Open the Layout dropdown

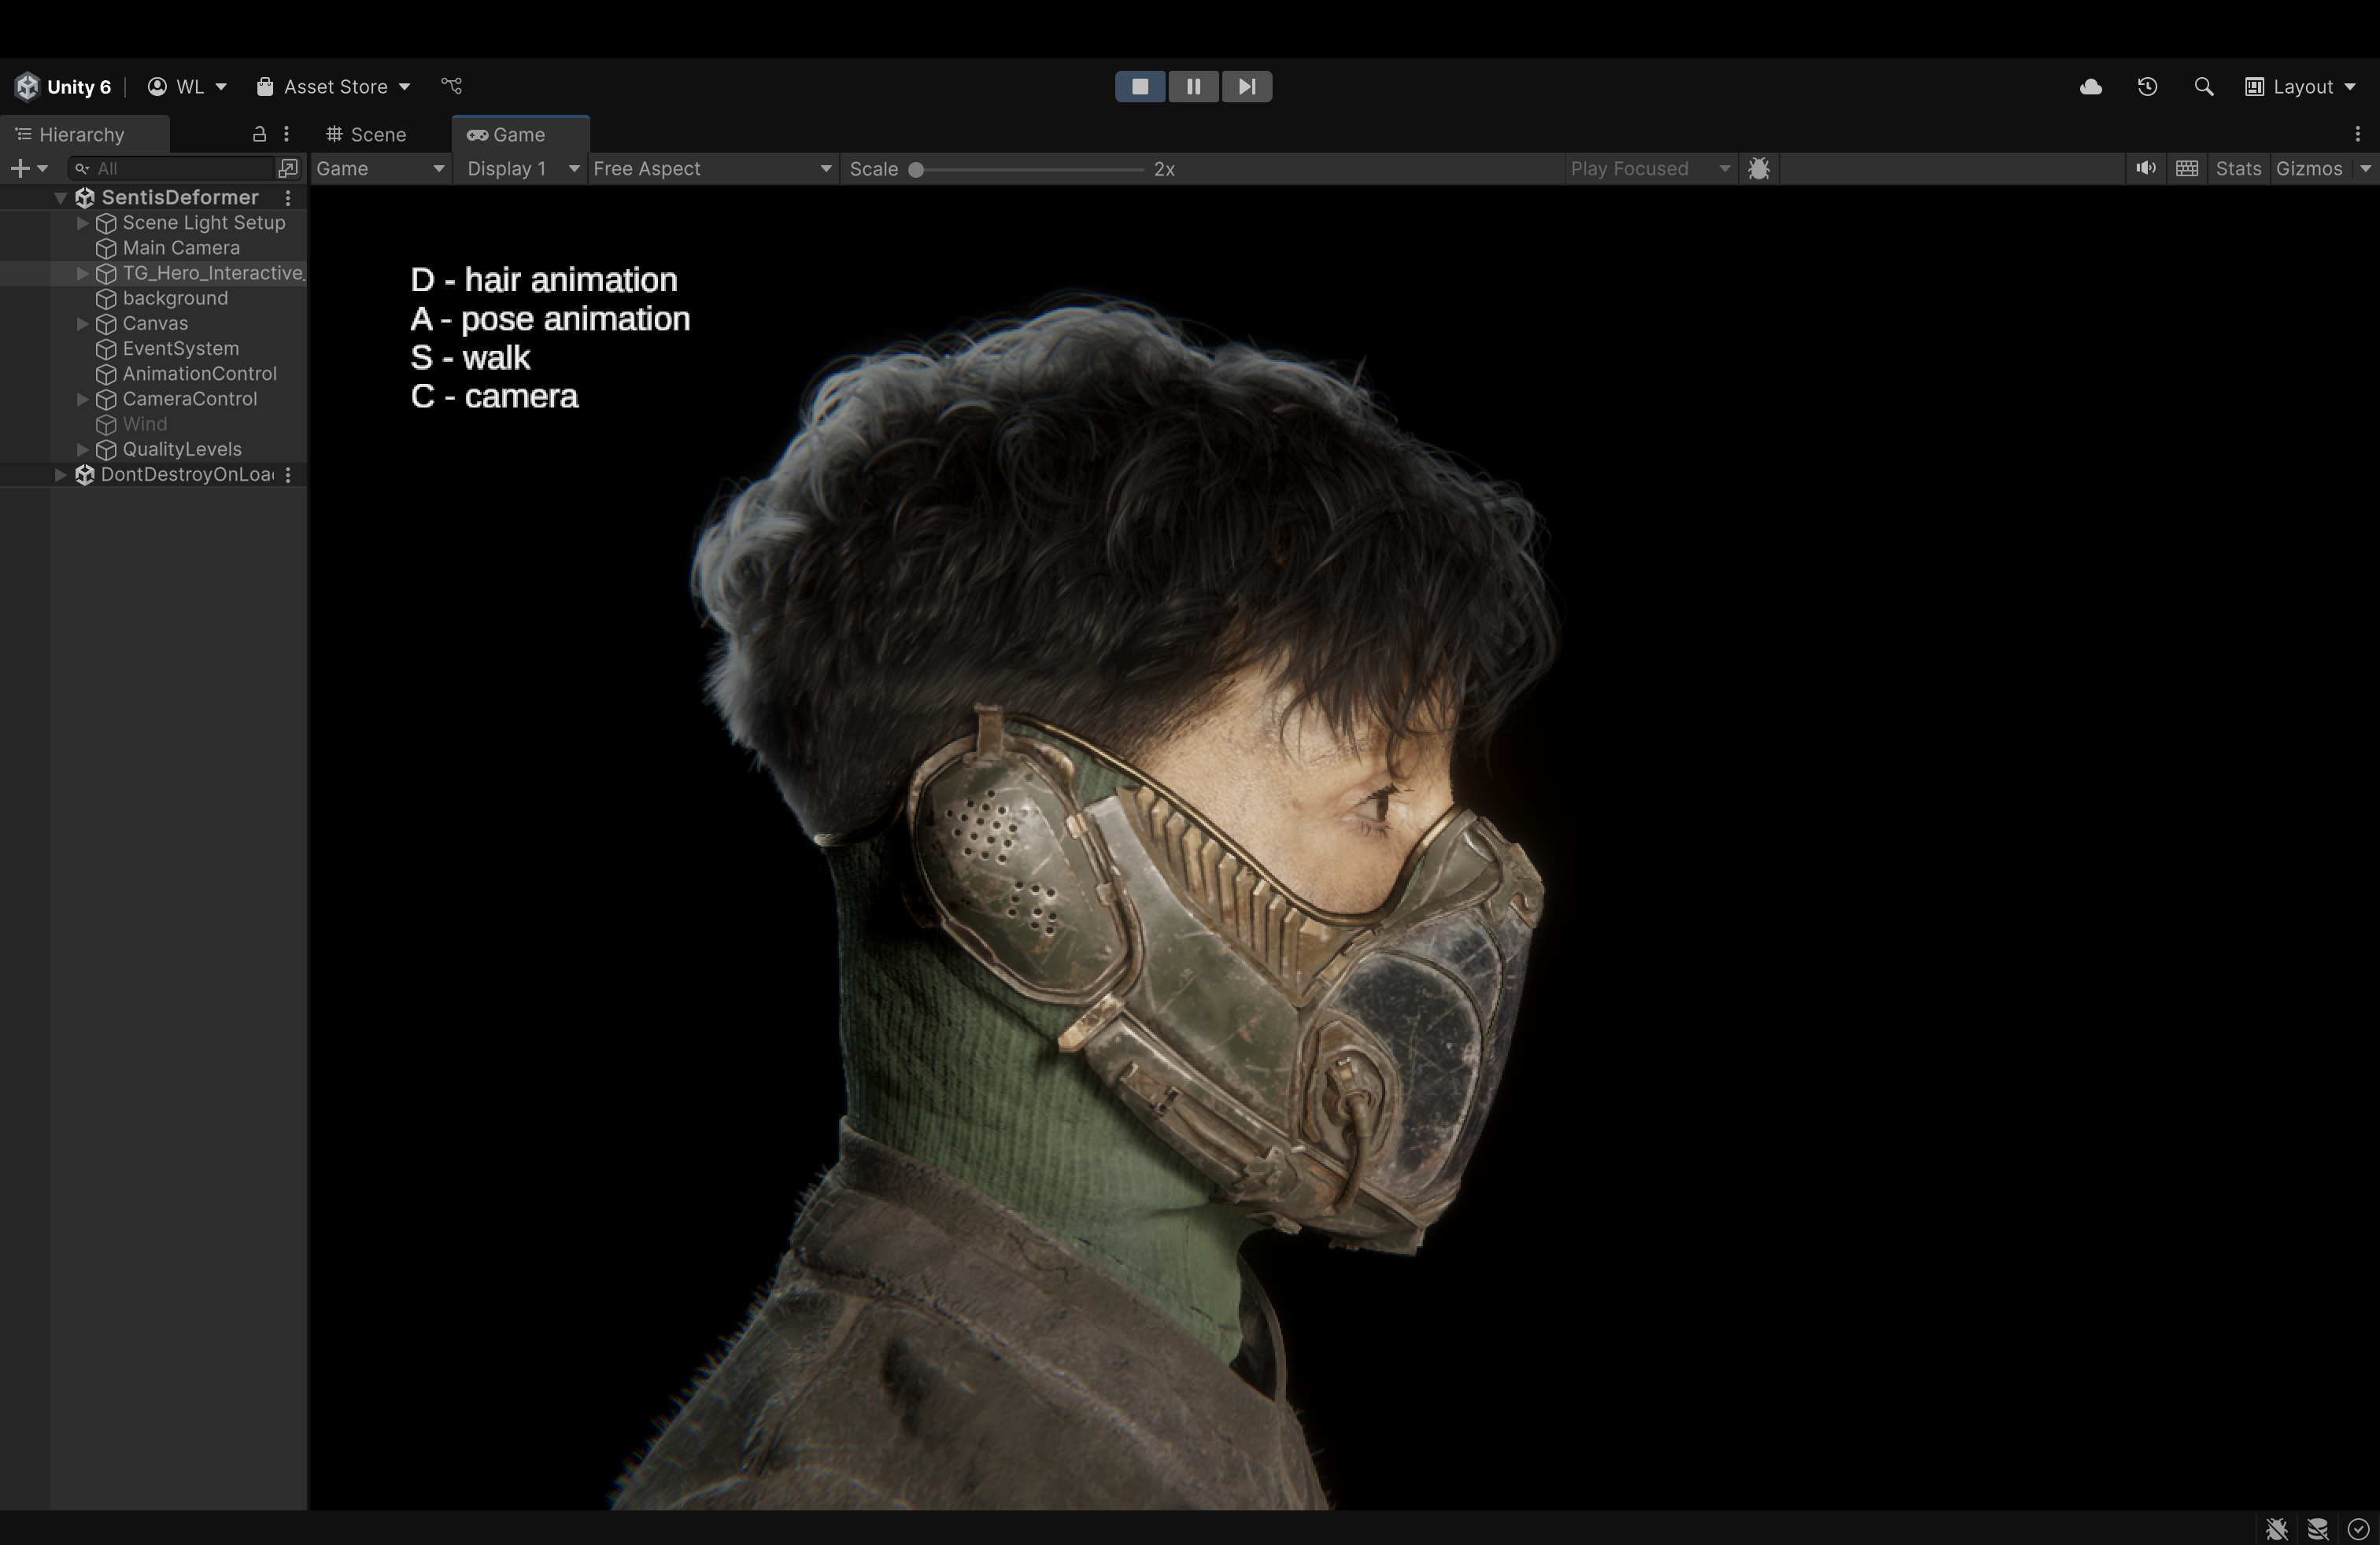click(x=2301, y=87)
